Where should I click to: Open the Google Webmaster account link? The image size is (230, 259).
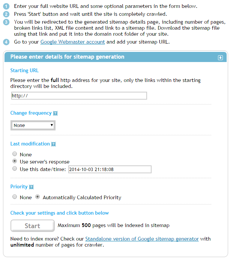pyautogui.click(x=72, y=42)
